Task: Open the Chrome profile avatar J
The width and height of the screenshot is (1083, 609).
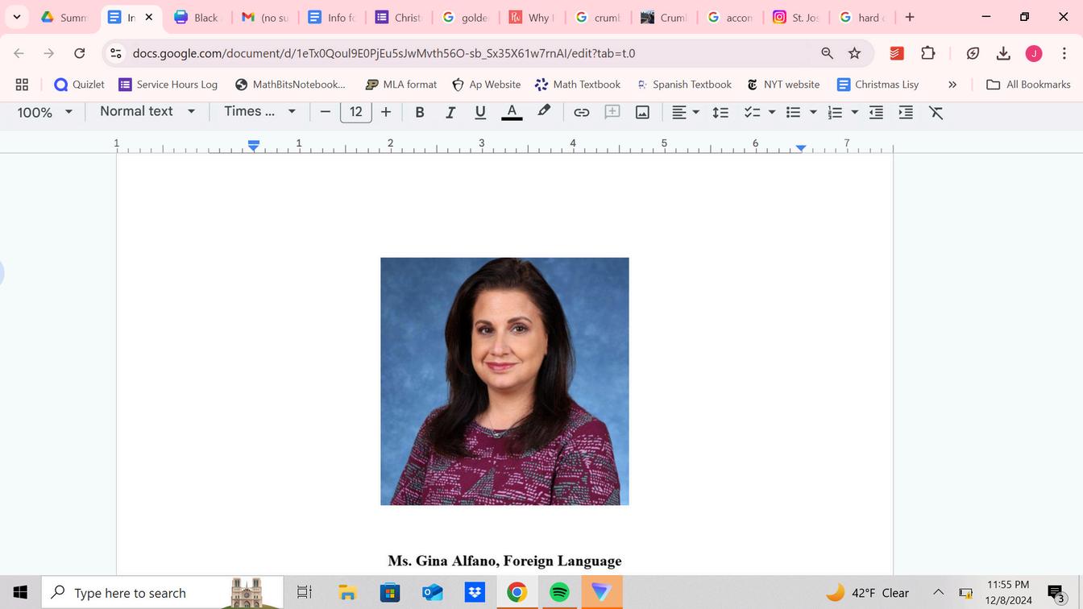Action: coord(1034,53)
